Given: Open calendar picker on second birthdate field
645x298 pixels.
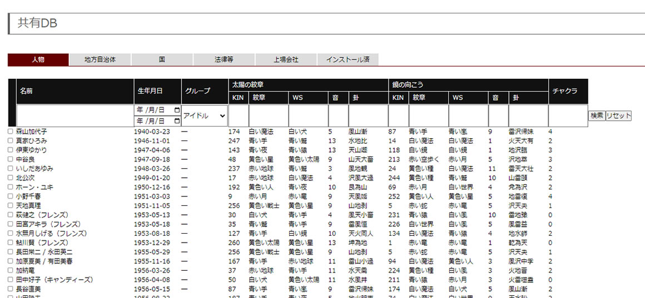Looking at the screenshot, I should [x=177, y=121].
